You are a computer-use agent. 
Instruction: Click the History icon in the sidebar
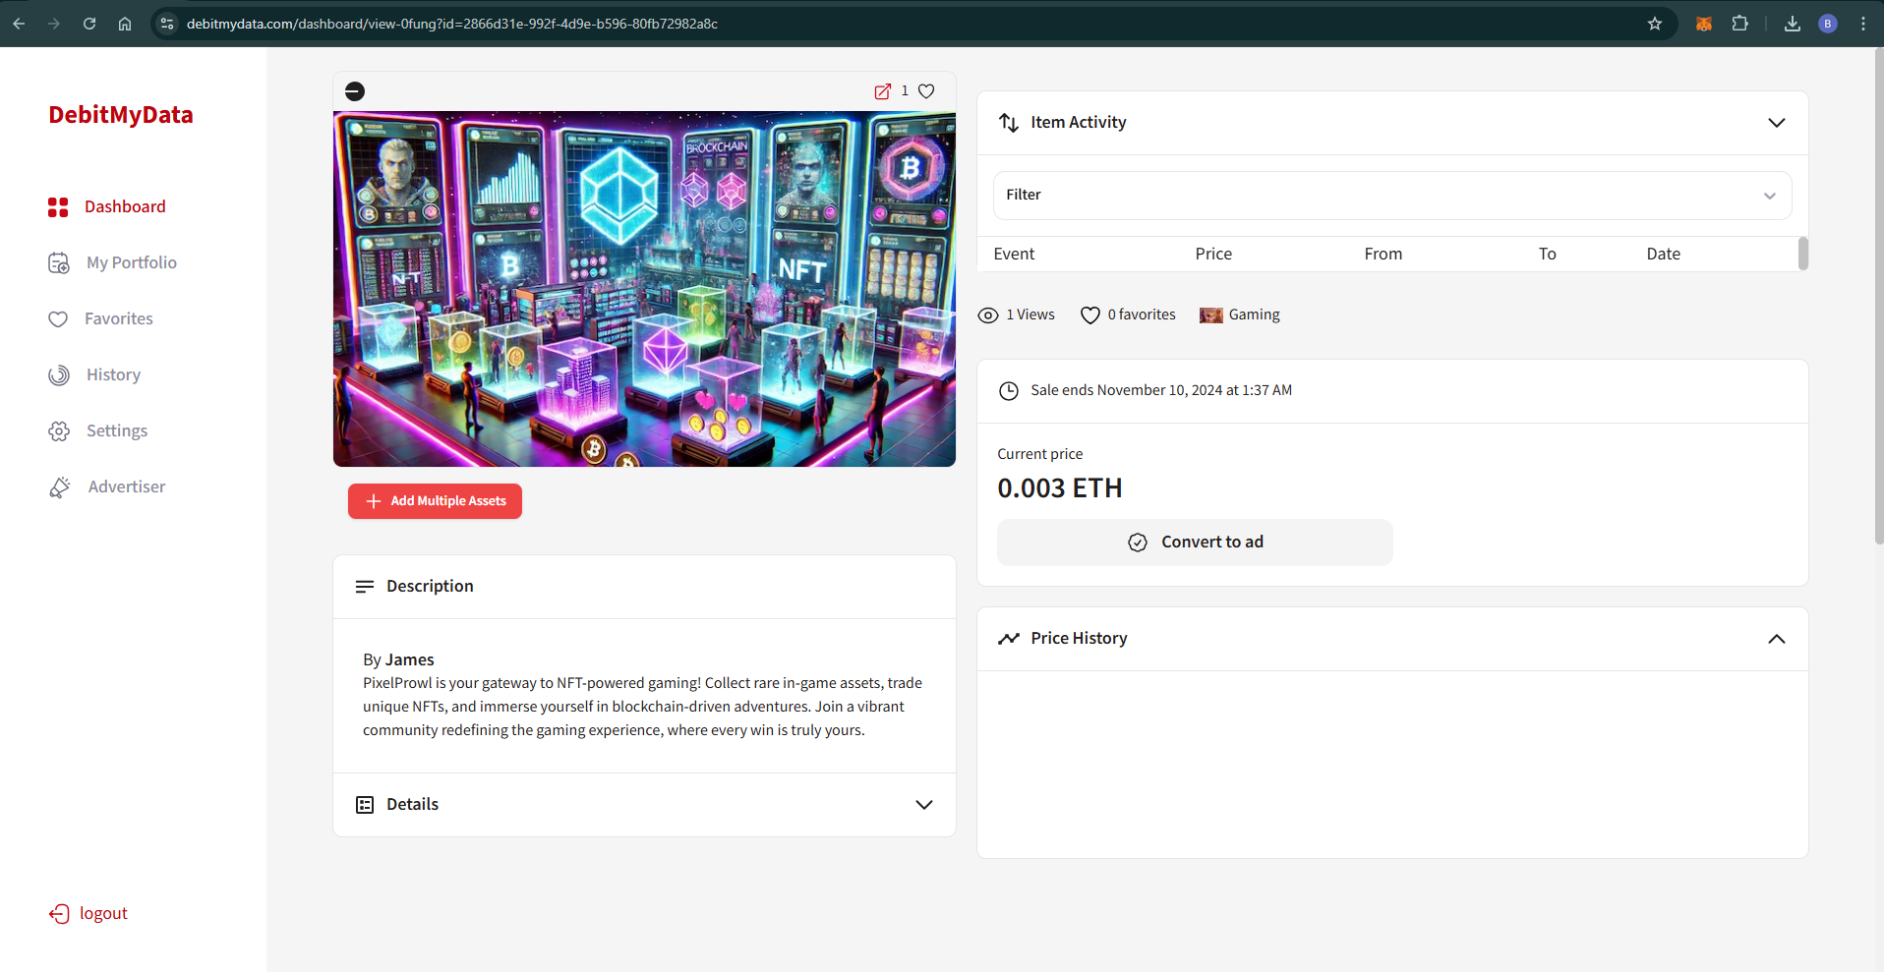pos(59,375)
